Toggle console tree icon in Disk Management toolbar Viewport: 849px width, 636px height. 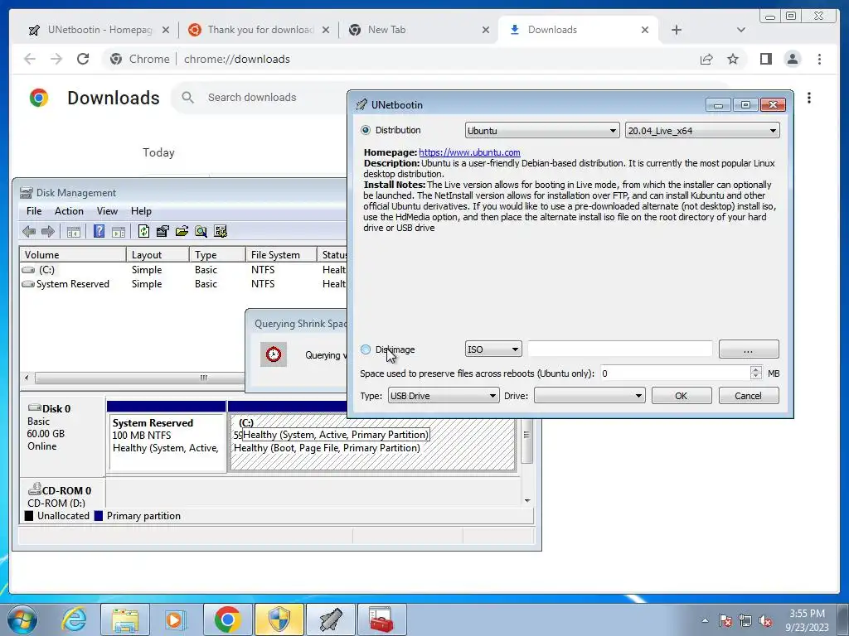pyautogui.click(x=74, y=232)
